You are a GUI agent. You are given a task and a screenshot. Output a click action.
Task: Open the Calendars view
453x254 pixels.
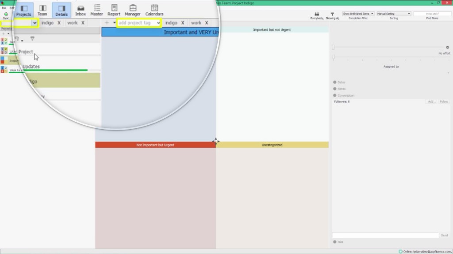point(154,11)
